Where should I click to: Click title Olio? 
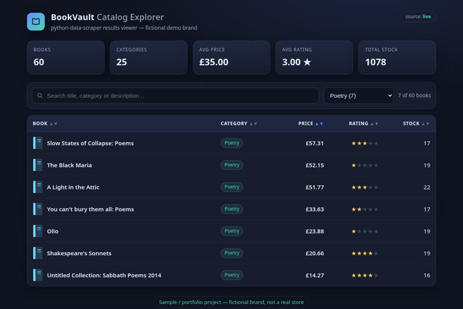click(53, 231)
